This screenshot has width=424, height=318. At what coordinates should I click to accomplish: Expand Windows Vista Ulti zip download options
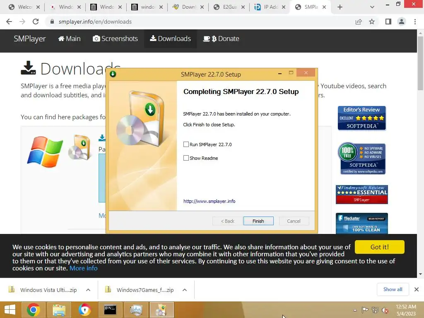(88, 290)
